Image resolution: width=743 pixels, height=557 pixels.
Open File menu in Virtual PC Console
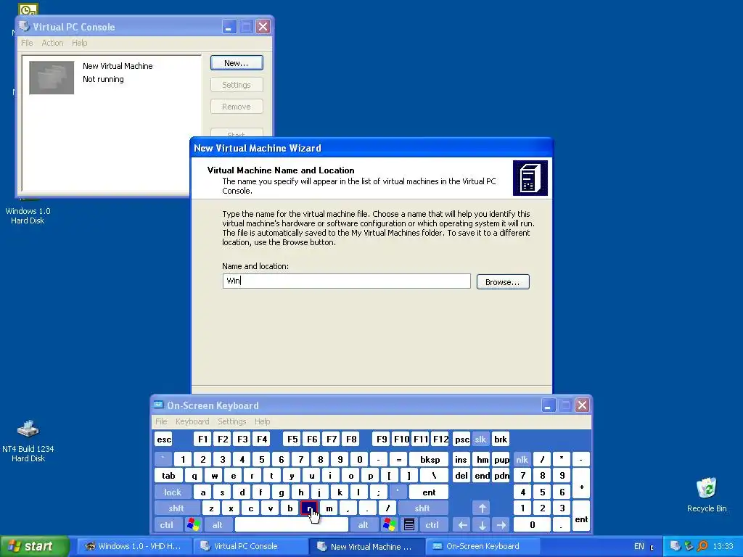pyautogui.click(x=27, y=43)
